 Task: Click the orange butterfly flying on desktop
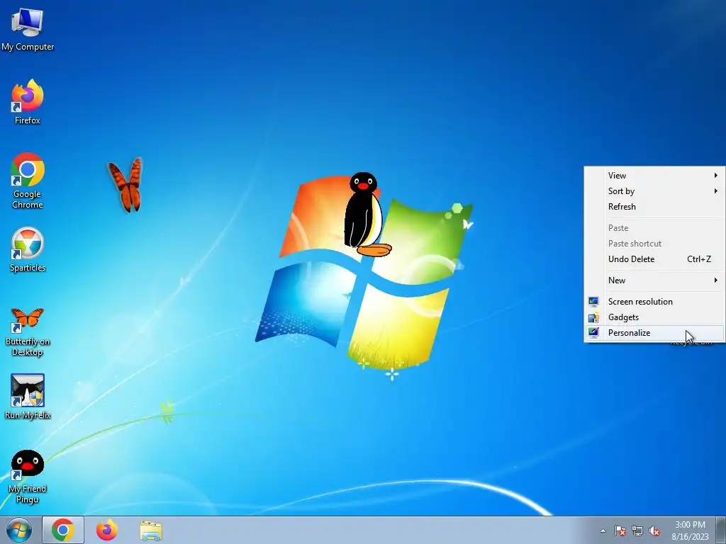tap(125, 185)
